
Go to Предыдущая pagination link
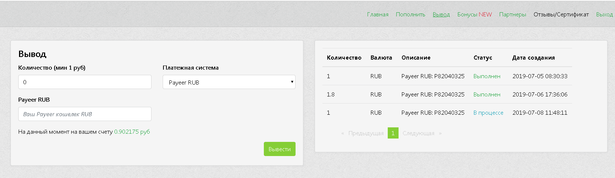click(x=366, y=133)
